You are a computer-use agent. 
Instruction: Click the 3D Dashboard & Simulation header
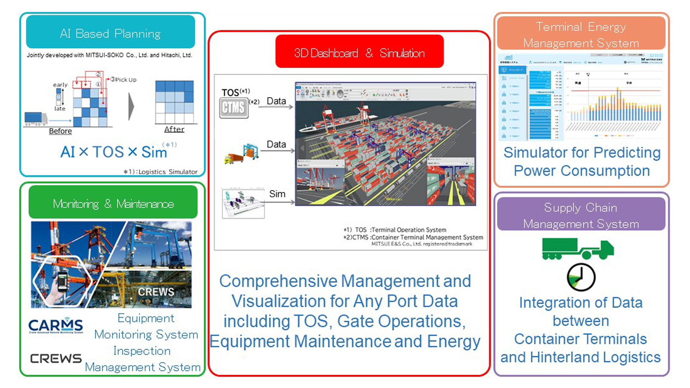coord(359,52)
